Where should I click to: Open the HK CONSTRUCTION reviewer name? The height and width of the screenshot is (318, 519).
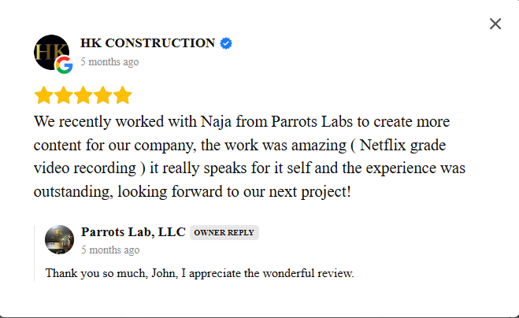[147, 43]
